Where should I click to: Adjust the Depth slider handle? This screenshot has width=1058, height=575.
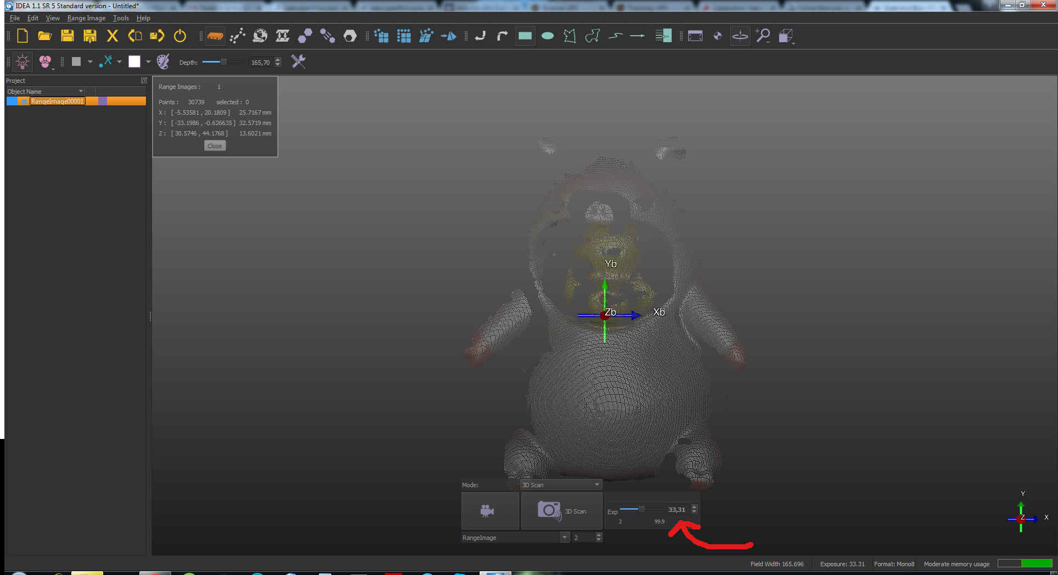223,62
